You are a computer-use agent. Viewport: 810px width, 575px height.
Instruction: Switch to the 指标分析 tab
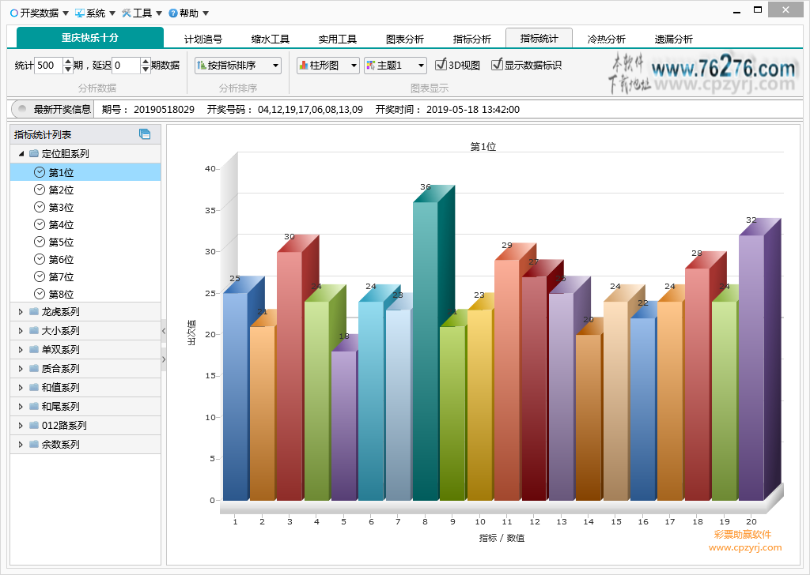(471, 39)
